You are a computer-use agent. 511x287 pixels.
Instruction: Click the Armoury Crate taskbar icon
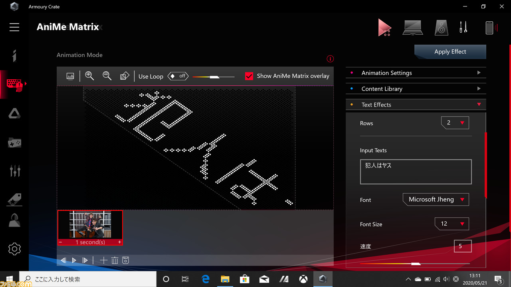click(x=323, y=279)
